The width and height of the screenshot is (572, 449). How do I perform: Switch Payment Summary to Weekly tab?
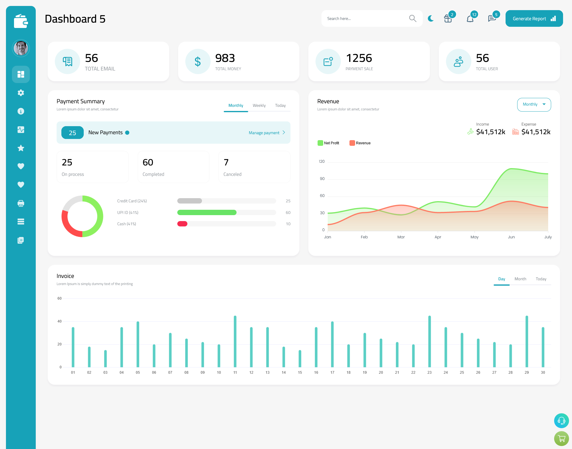coord(259,105)
